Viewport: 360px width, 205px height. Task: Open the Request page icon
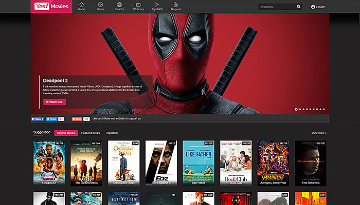(176, 5)
